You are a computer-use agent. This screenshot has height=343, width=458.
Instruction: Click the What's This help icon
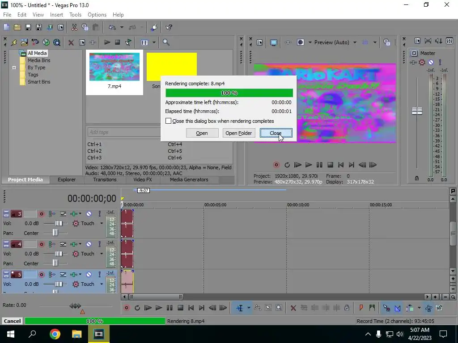pos(169,27)
